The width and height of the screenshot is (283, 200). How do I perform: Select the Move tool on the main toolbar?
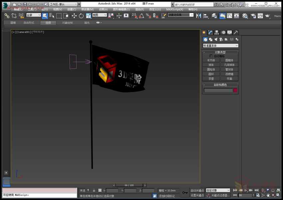point(75,16)
